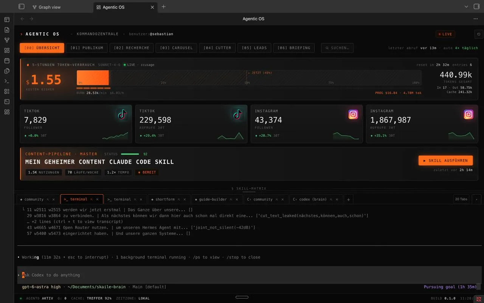Focus the Ask Codex to do anything input
Screen dimensions: 484x303
(x=249, y=275)
